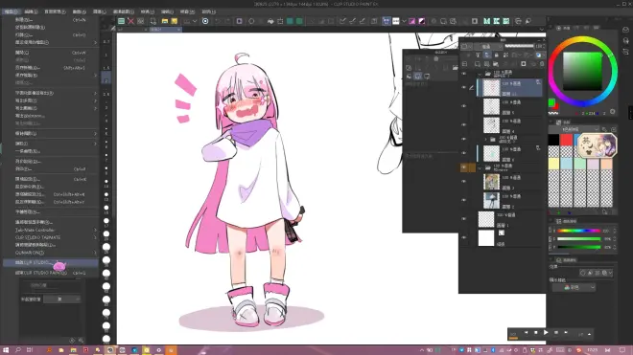Pick the red swatch in the color set palette
Screen dimensions: 633x355
[566, 140]
